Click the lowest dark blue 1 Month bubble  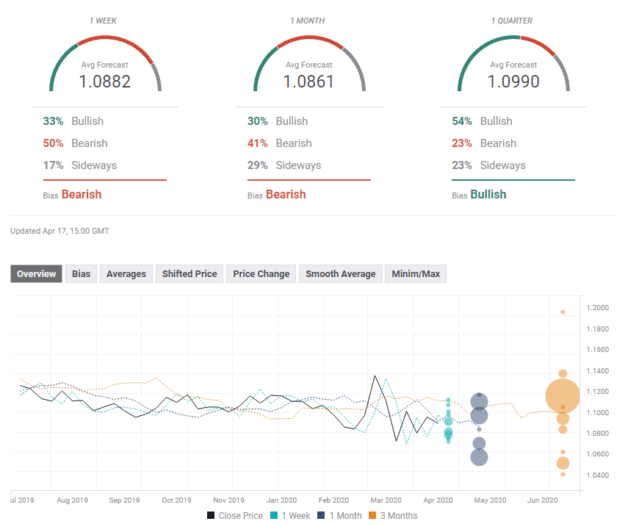[x=479, y=457]
